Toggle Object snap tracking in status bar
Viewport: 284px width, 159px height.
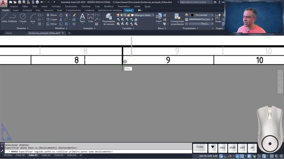(237, 156)
